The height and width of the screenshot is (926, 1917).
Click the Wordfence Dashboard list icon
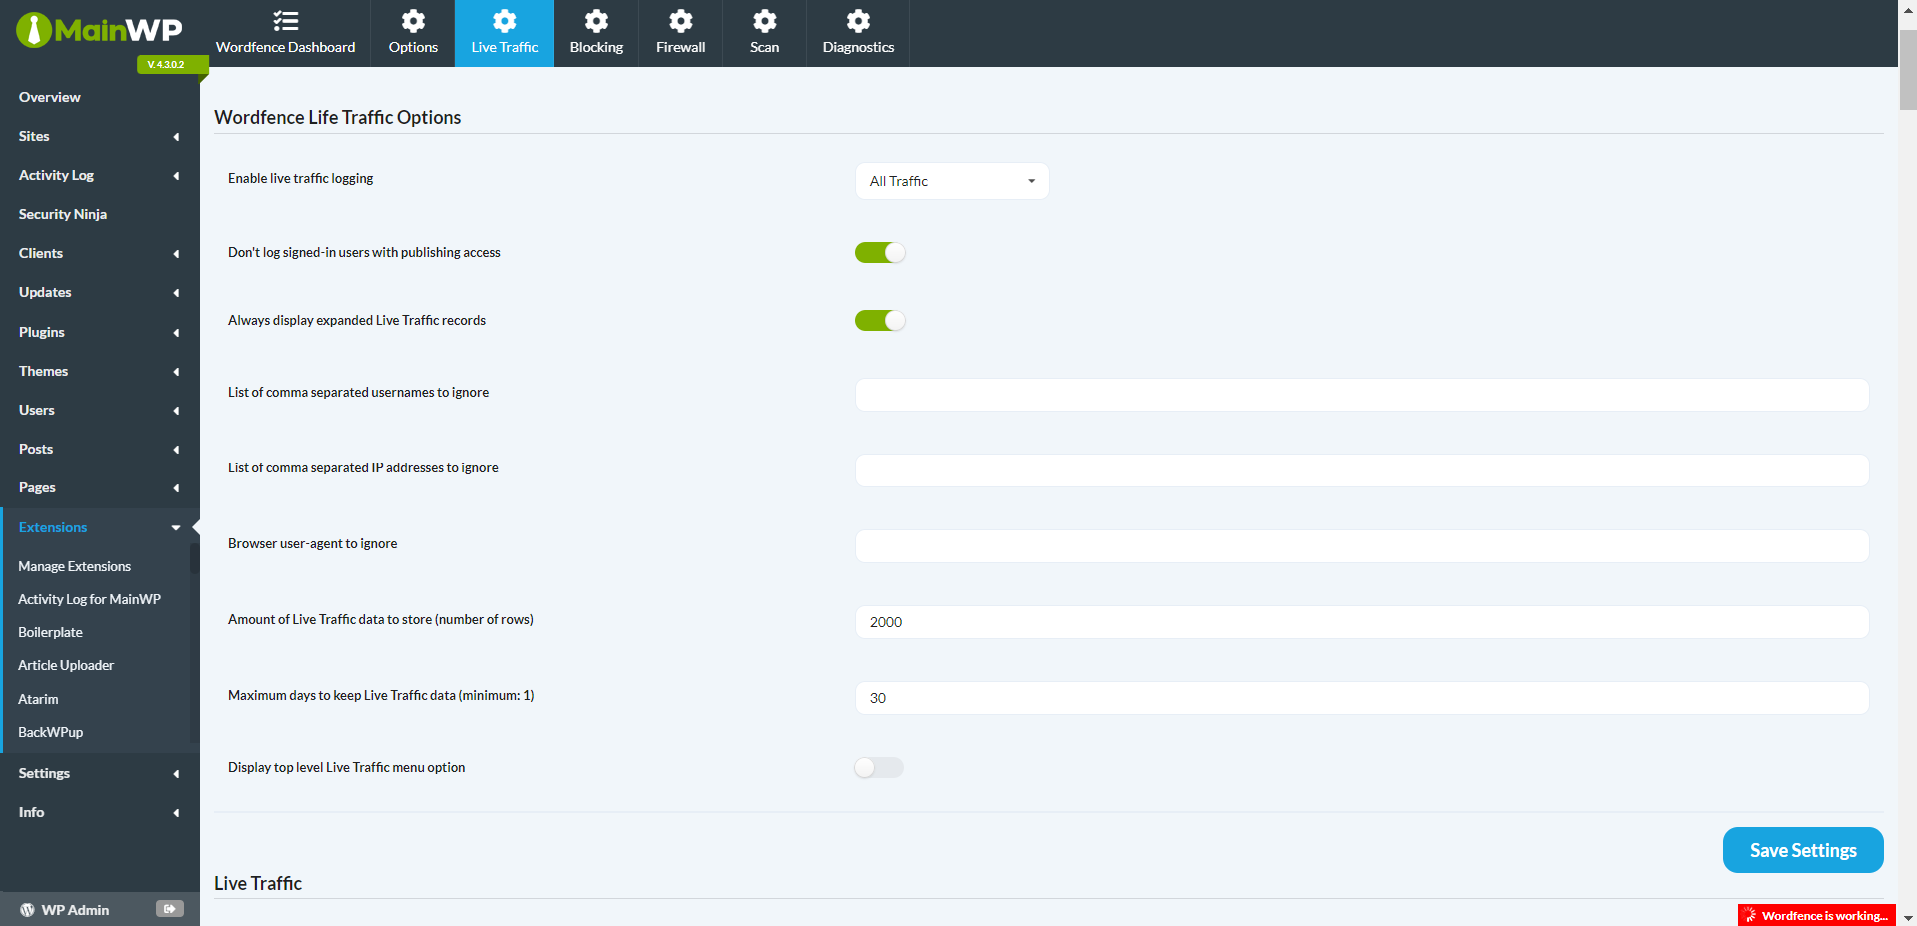(286, 20)
